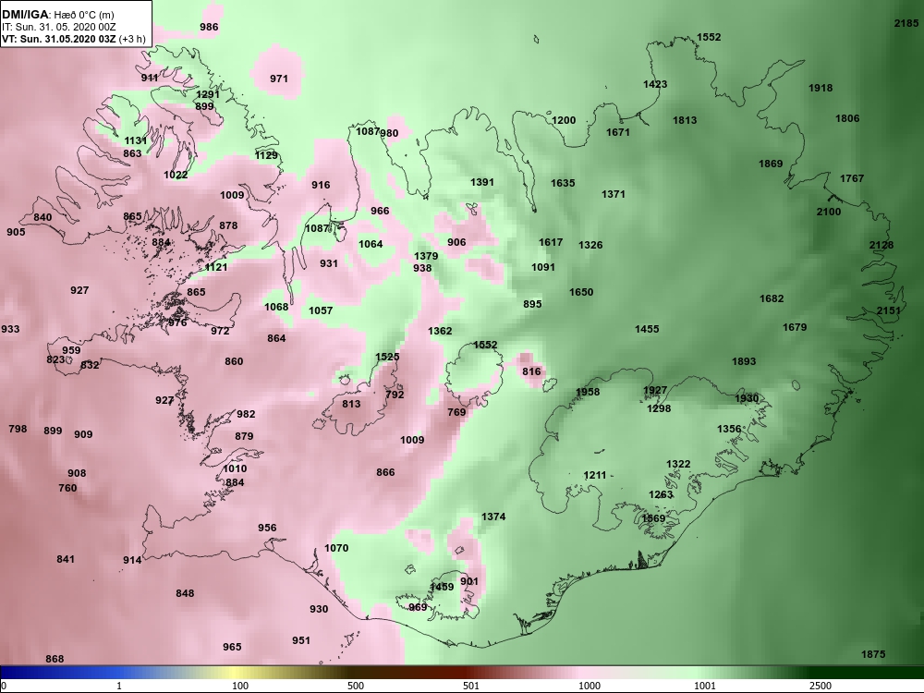924x693 pixels.
Task: Click the map value 1455
Action: [647, 330]
